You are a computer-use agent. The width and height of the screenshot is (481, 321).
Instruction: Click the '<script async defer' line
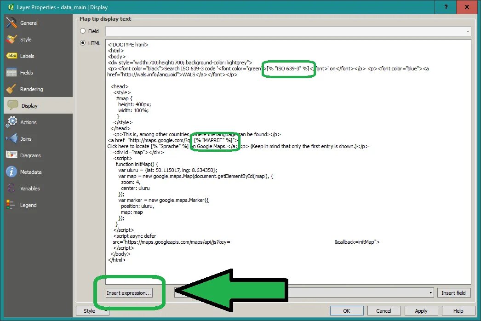click(x=135, y=236)
